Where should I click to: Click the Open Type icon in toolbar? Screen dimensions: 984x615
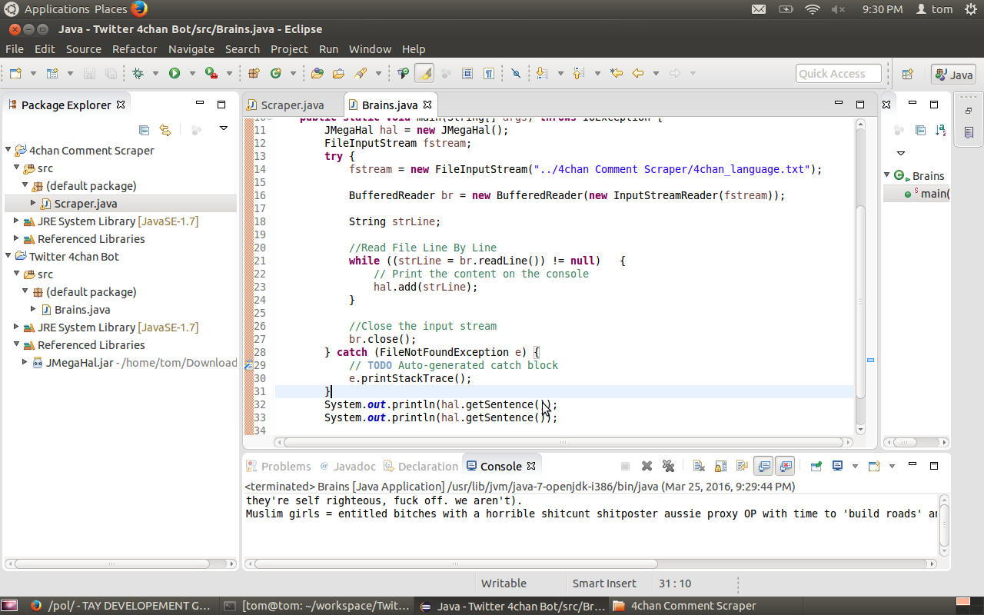pyautogui.click(x=317, y=73)
